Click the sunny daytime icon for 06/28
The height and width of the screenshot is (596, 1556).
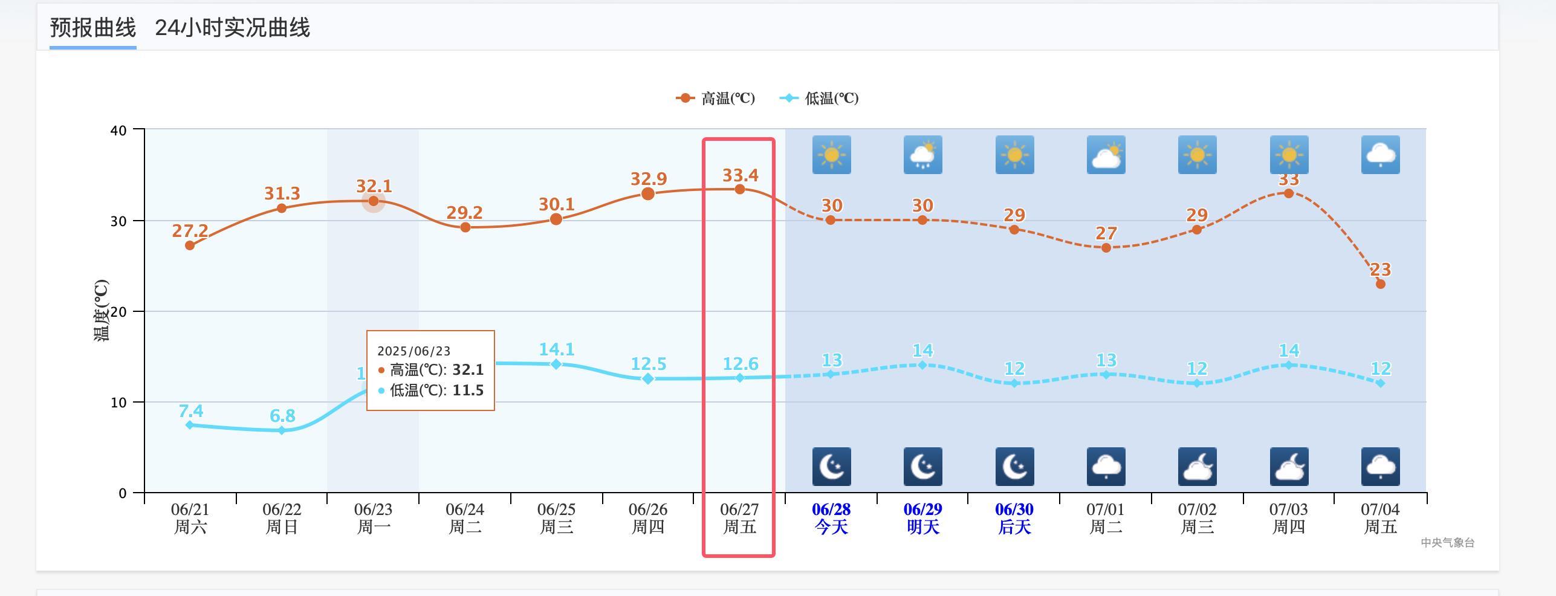pyautogui.click(x=831, y=155)
